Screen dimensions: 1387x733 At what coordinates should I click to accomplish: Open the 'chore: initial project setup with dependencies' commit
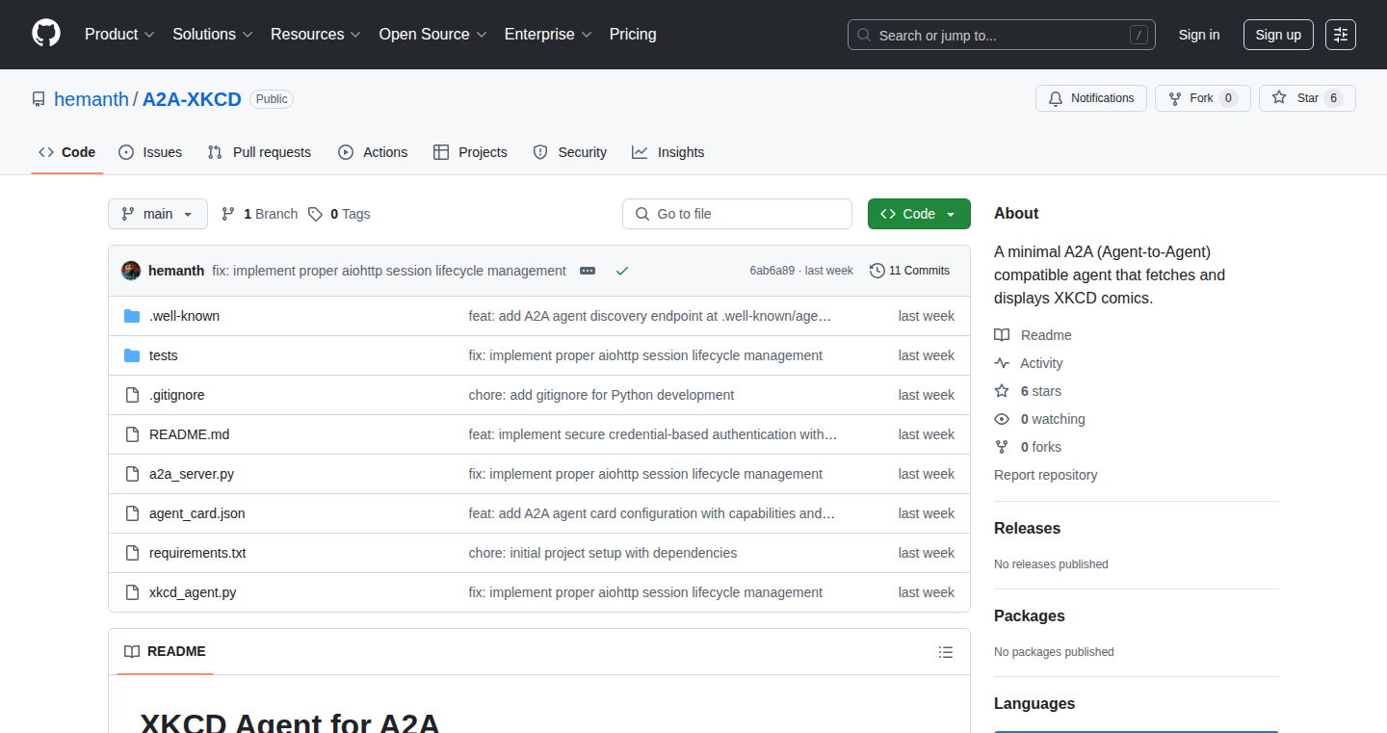click(x=603, y=553)
